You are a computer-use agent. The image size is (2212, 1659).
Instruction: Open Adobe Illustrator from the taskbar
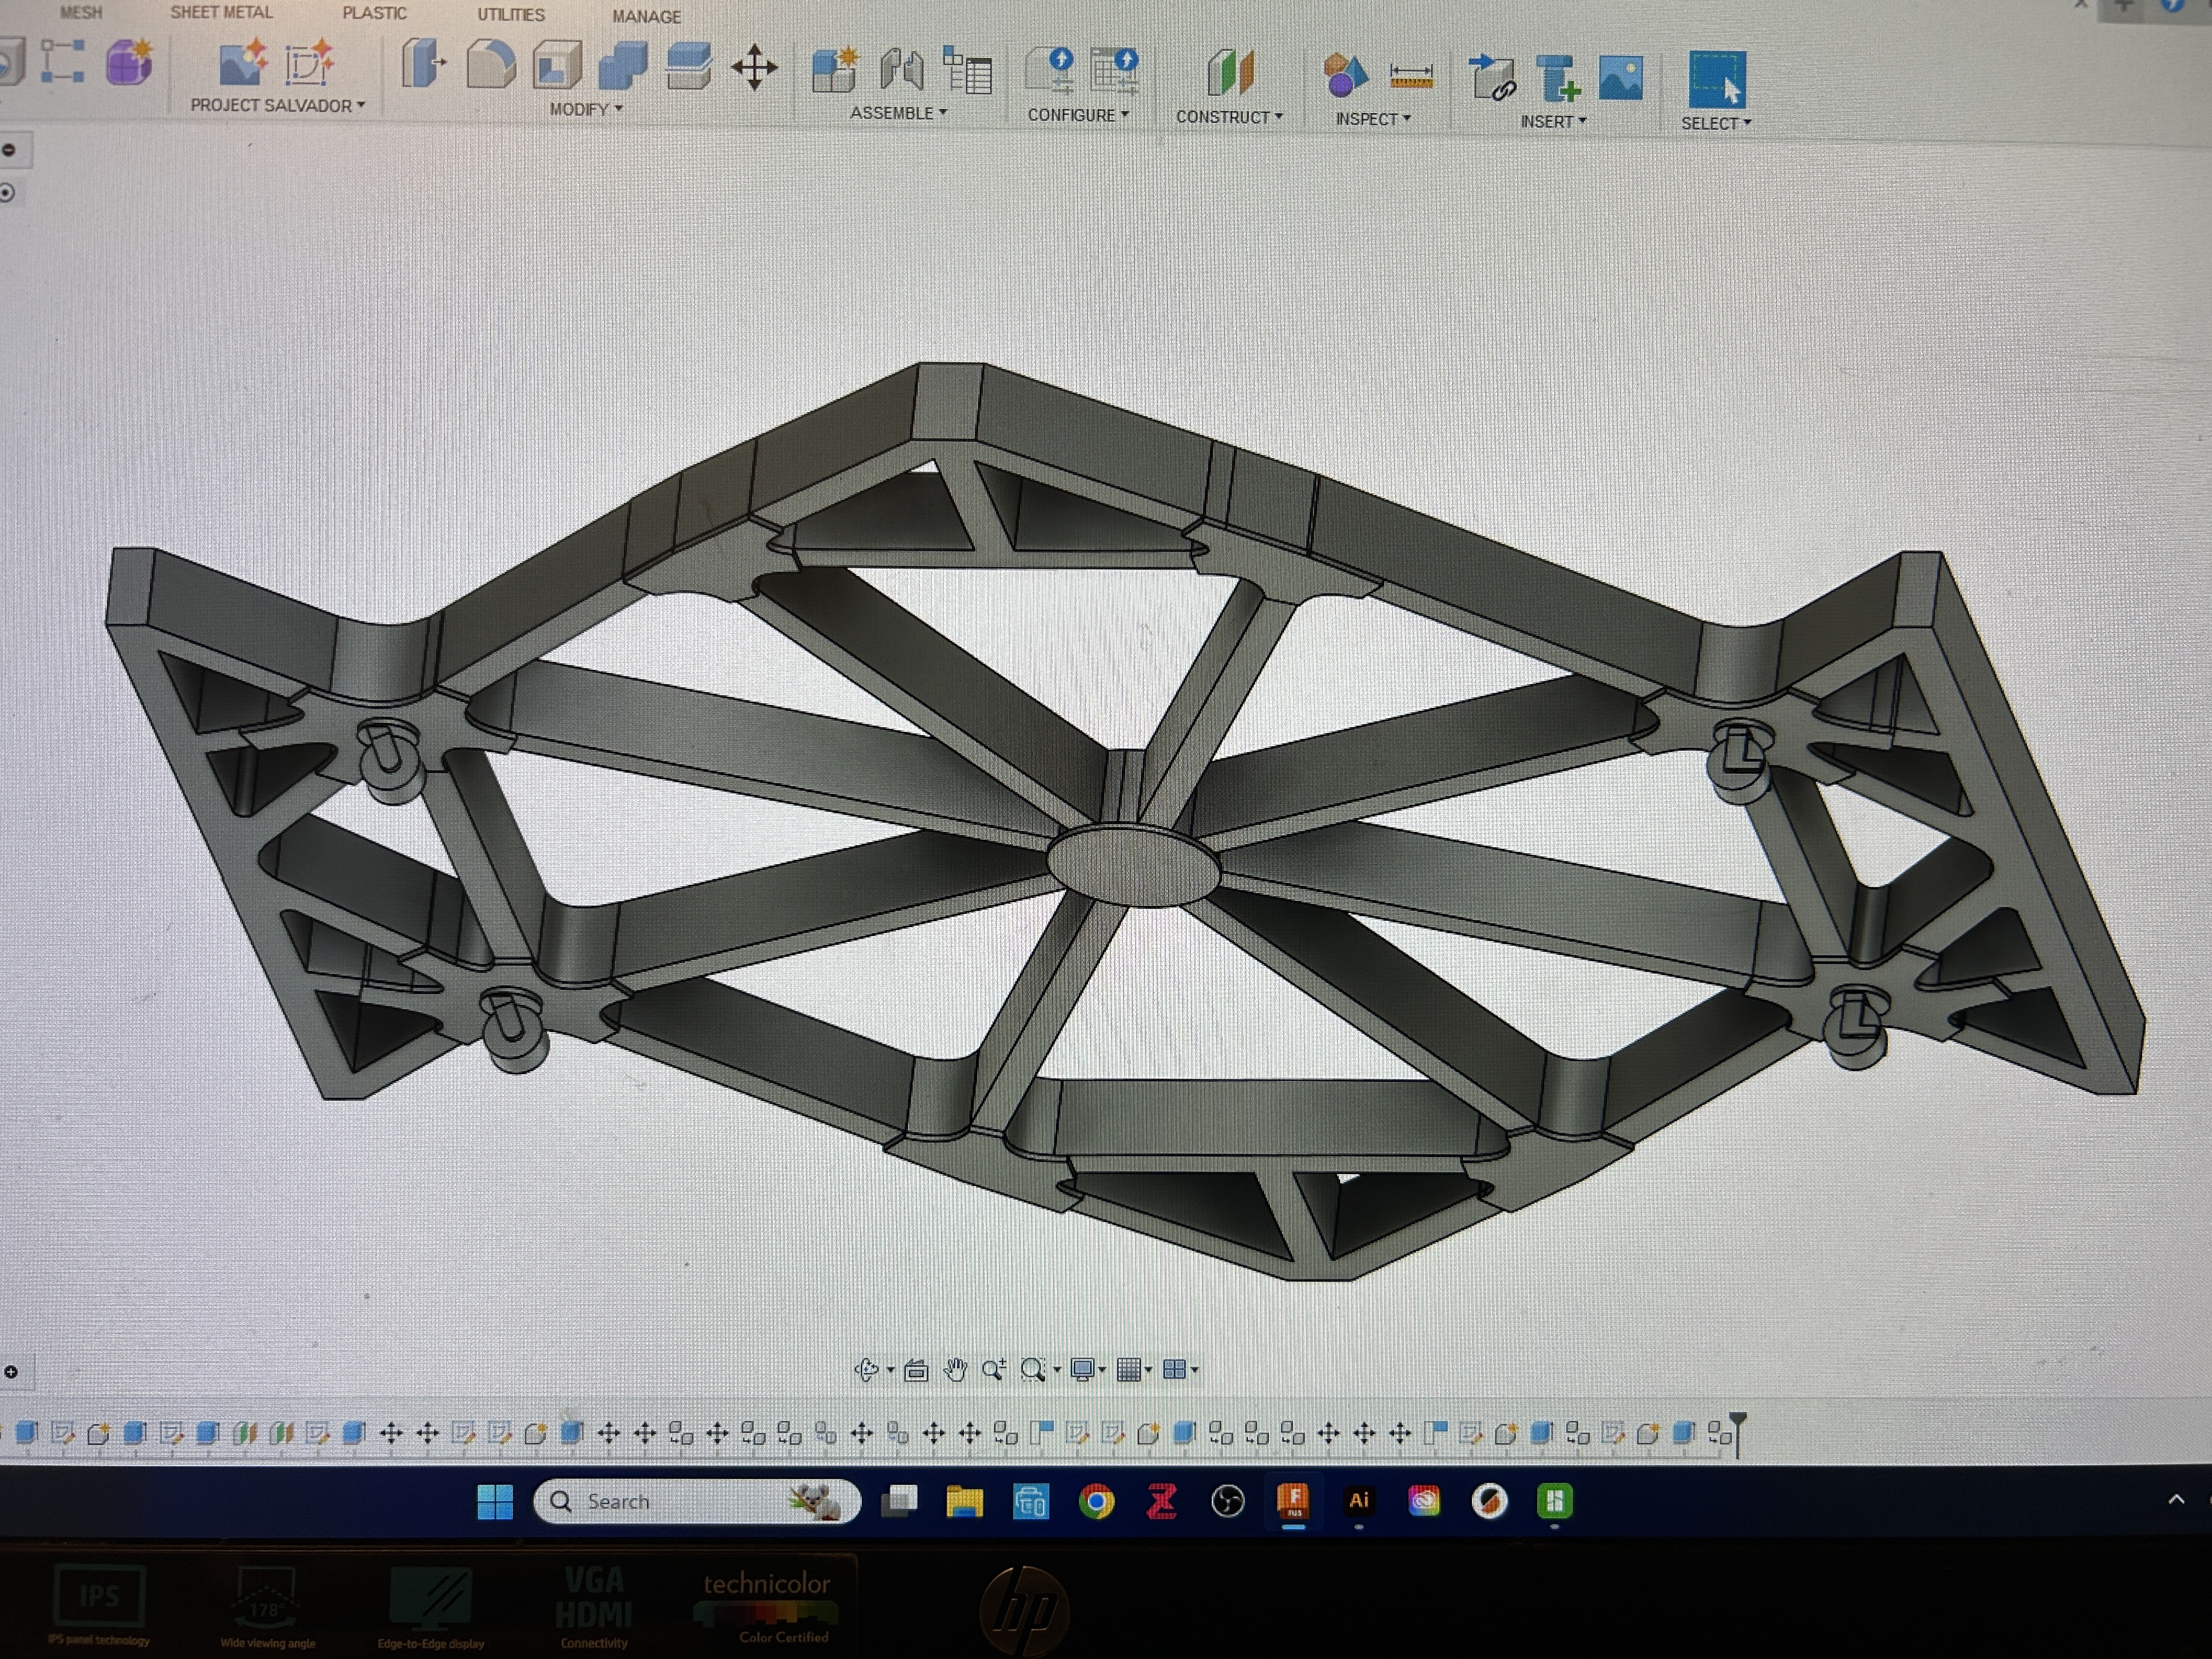[1358, 1500]
